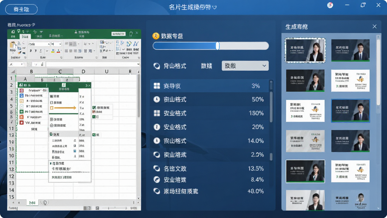
Task: Select the radio option above the percentage list
Action: [156, 66]
